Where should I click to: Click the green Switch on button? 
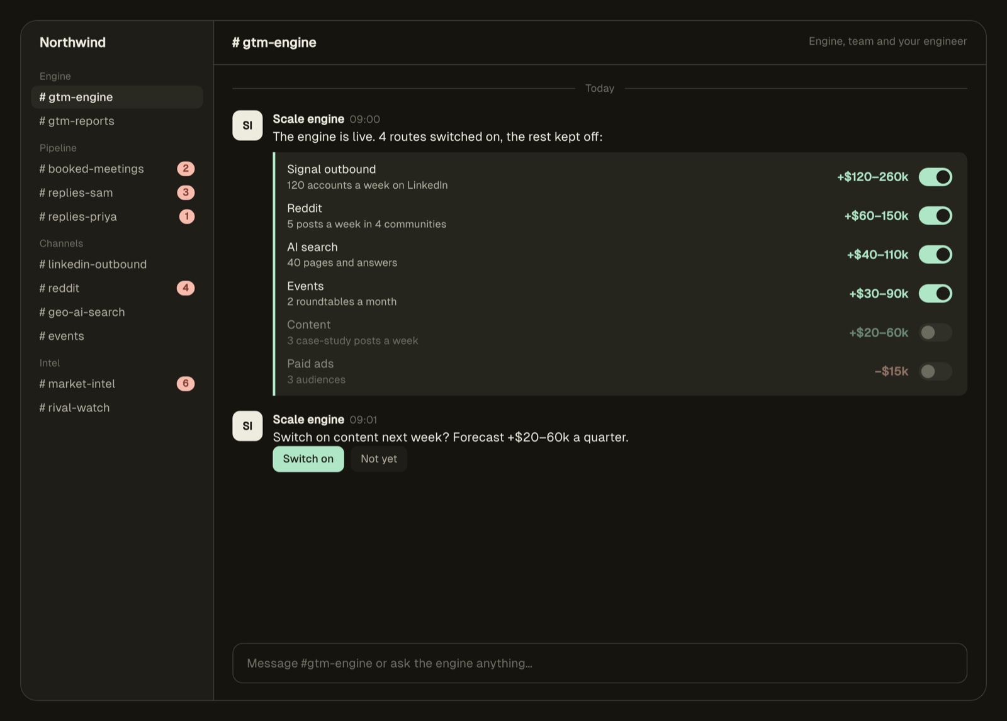pyautogui.click(x=308, y=459)
